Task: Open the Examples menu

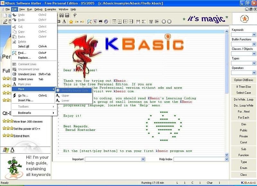Action: coord(50,9)
